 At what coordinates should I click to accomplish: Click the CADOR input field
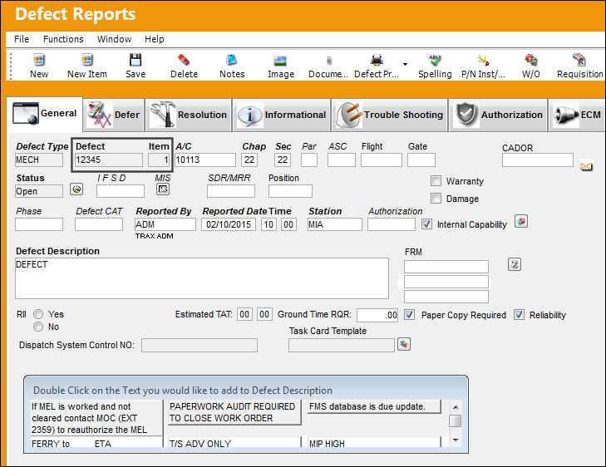tap(538, 160)
